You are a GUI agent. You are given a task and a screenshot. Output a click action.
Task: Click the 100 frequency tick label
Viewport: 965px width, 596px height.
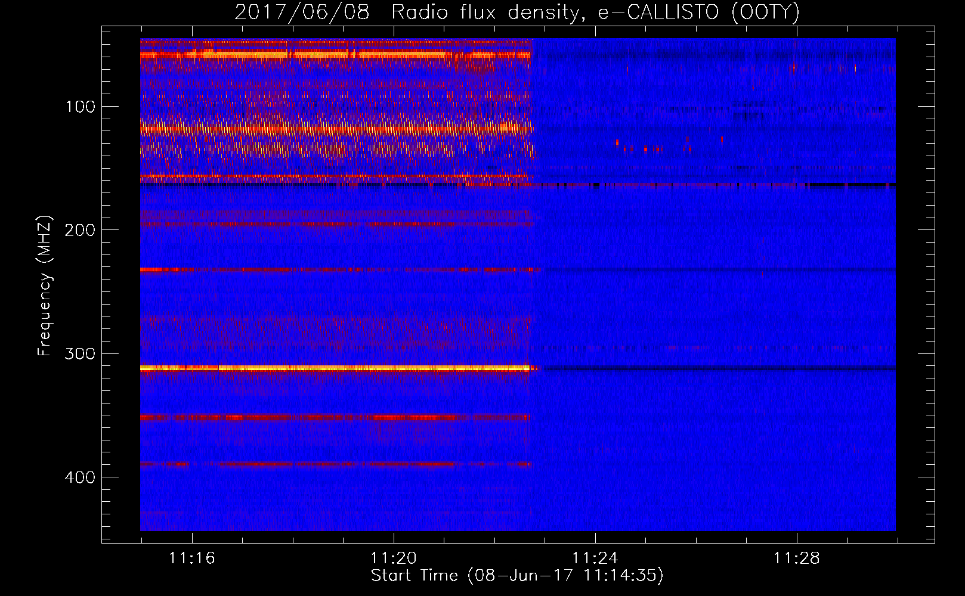pos(81,107)
